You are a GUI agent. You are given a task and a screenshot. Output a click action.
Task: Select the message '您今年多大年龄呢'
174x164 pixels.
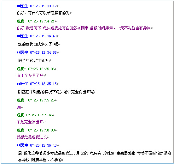tap(33, 61)
